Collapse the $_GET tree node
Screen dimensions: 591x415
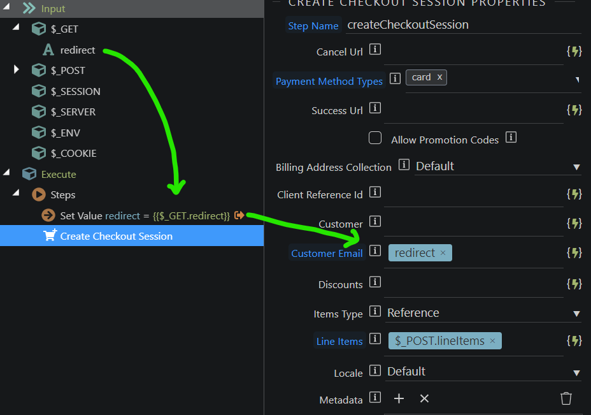click(x=17, y=28)
